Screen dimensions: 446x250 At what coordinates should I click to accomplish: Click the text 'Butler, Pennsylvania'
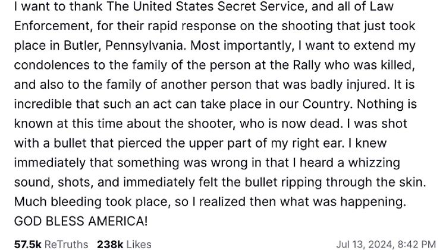123,46
